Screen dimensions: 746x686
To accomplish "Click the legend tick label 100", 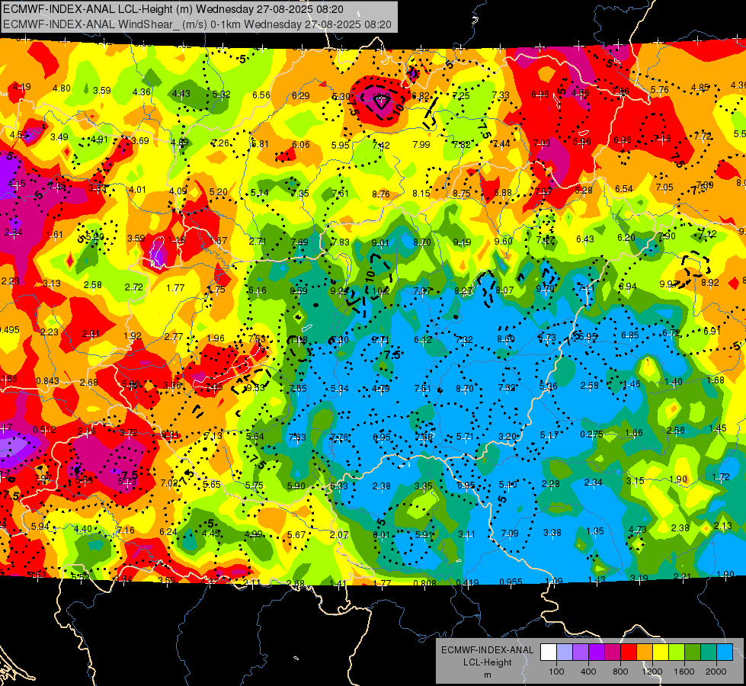I will (x=556, y=672).
